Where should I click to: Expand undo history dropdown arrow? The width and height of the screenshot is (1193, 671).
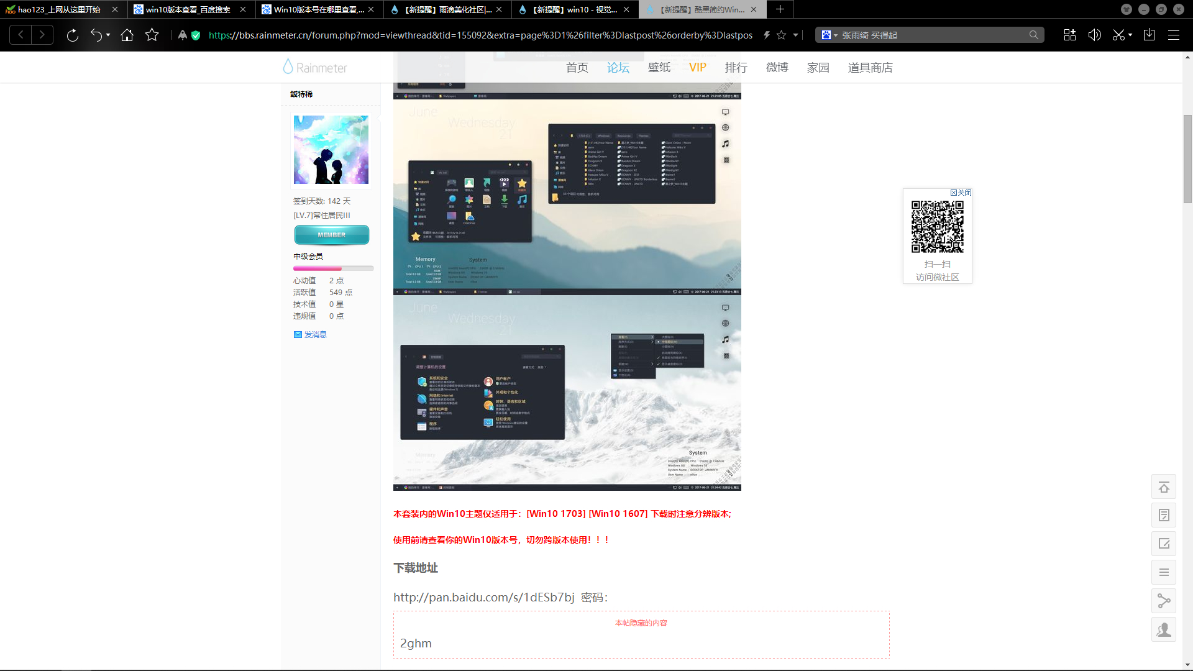coord(108,35)
